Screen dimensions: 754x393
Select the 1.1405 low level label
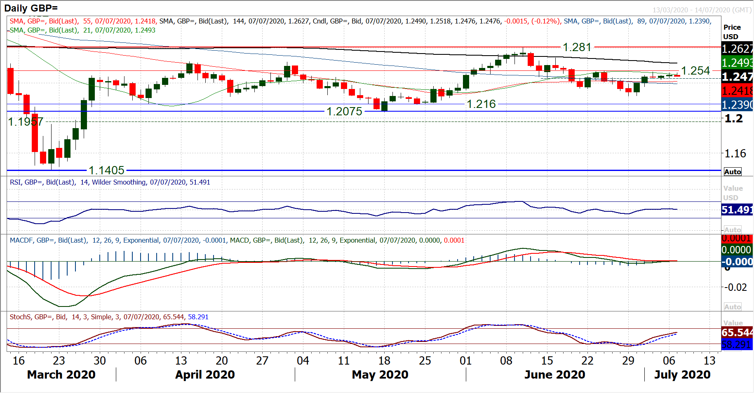coord(106,170)
